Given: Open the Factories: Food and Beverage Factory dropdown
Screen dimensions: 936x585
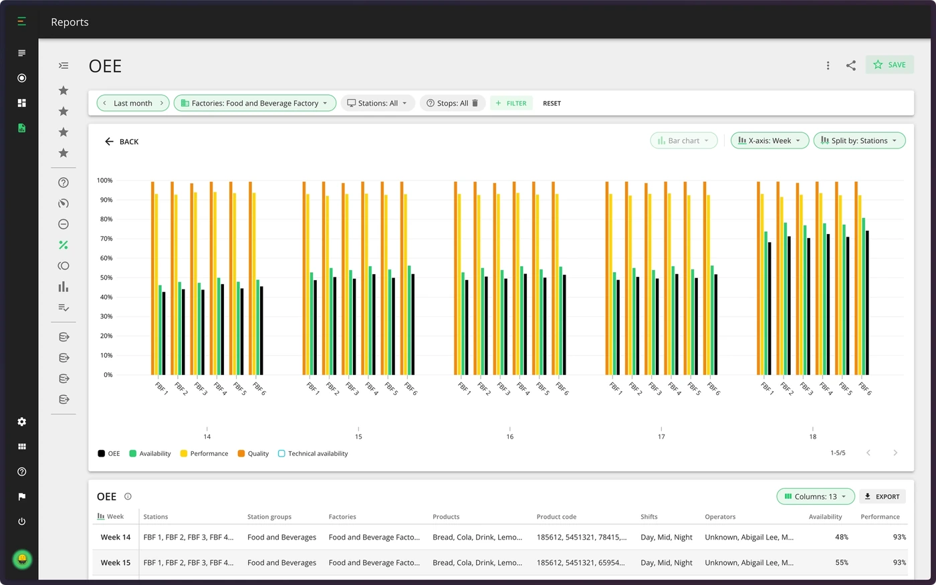Looking at the screenshot, I should pyautogui.click(x=255, y=103).
